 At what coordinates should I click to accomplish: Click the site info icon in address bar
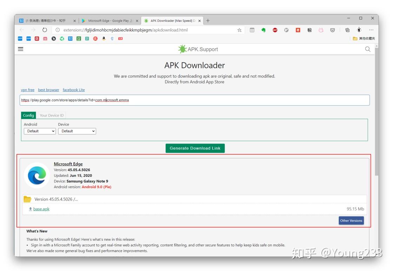(58, 30)
